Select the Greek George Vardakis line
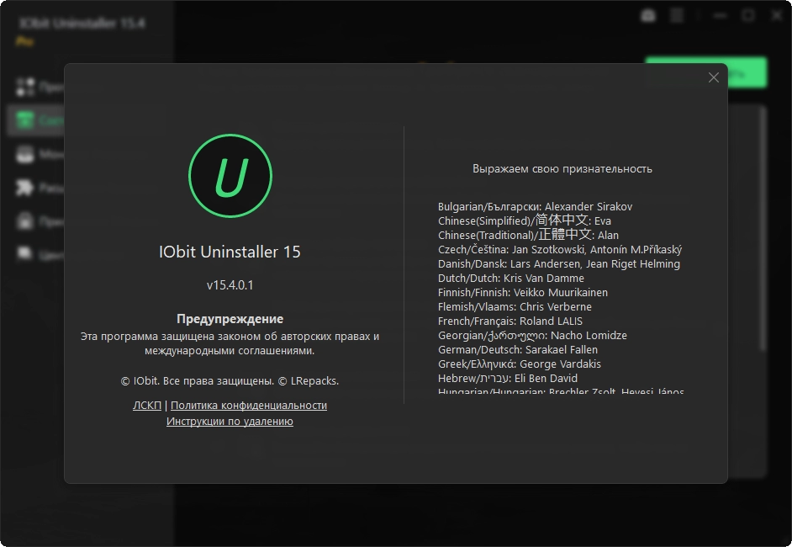The width and height of the screenshot is (792, 547). [x=520, y=364]
